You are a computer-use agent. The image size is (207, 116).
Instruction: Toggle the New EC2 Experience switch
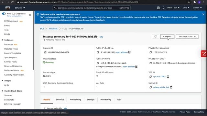point(4,14)
